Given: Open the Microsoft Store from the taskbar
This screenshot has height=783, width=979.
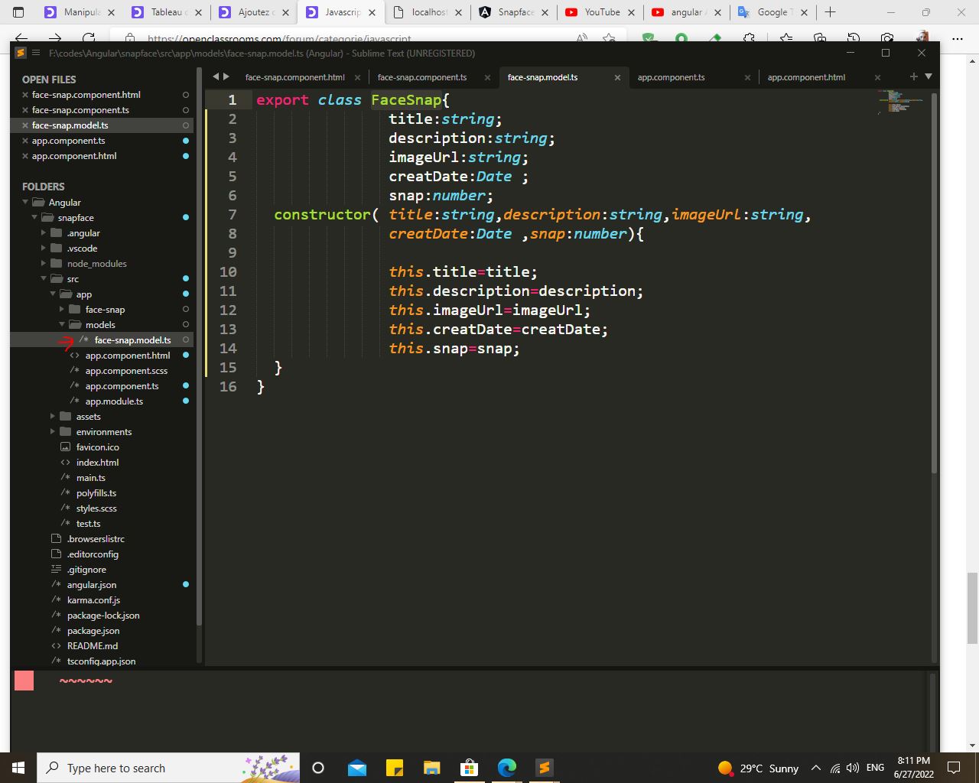Looking at the screenshot, I should (469, 767).
